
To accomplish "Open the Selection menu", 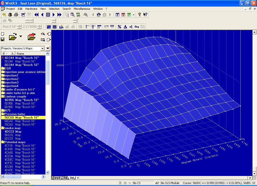I will [54, 9].
